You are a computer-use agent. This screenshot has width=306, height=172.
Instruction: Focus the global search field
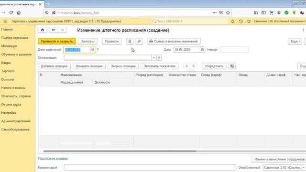(190, 21)
